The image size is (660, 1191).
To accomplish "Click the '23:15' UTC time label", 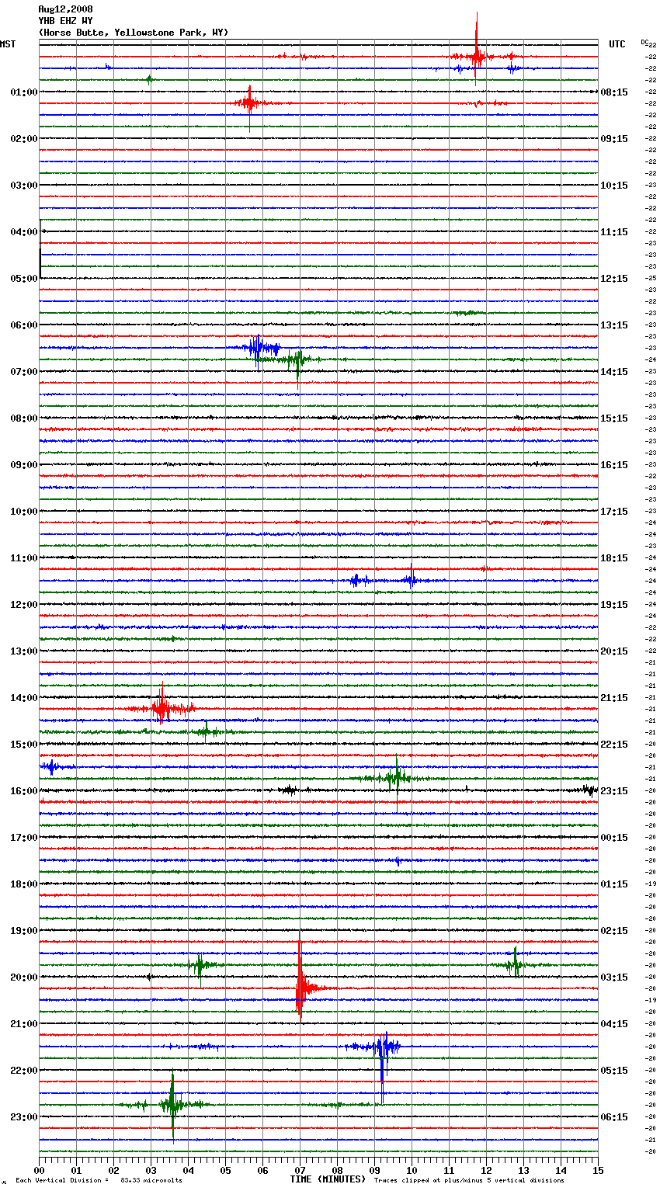I will (614, 791).
